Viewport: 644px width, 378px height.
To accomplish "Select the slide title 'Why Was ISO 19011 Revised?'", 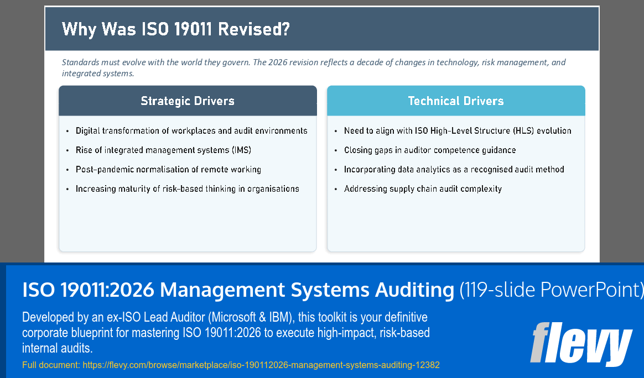I will pos(176,29).
